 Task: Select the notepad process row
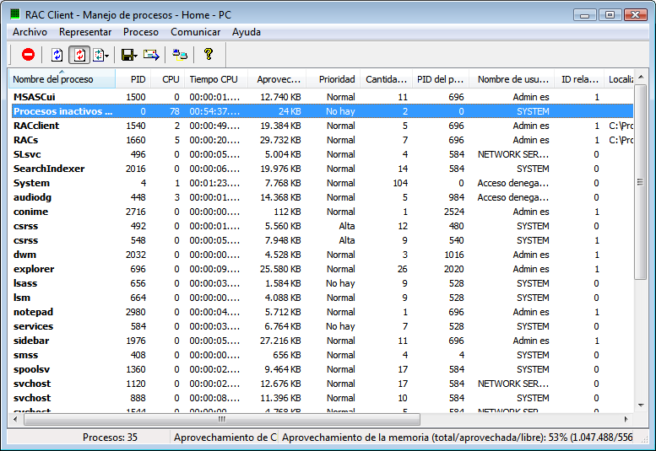[x=34, y=312]
